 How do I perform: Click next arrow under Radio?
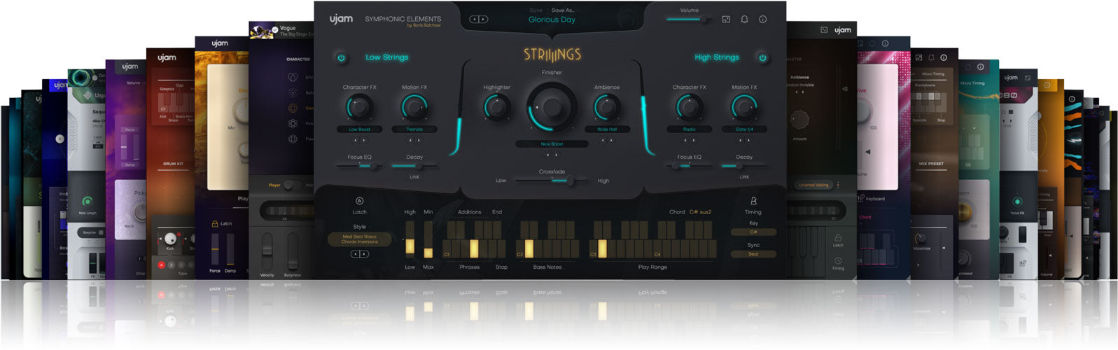693,140
